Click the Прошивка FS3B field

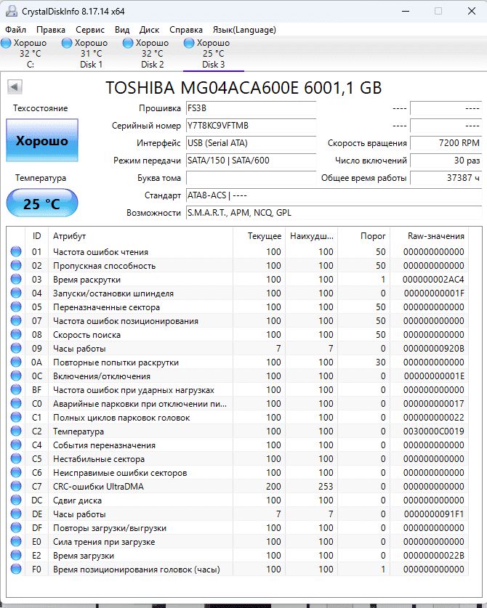(250, 108)
